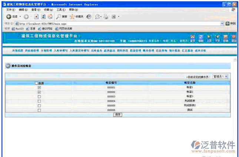Click the 保存 save button
The image size is (239, 157).
coord(118,115)
